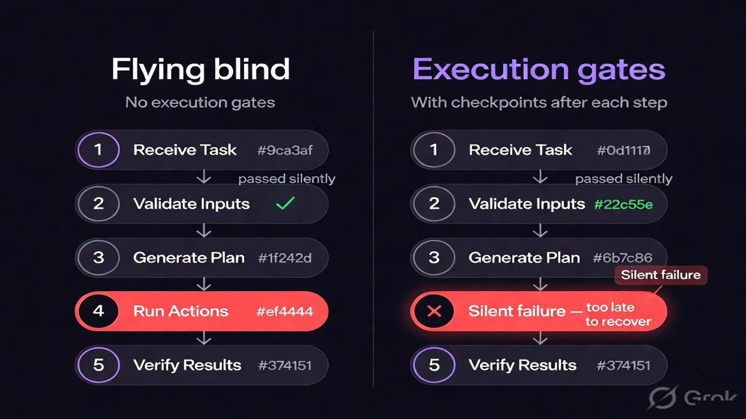Screen dimensions: 746x419
Task: Click arrow below left Receive Task
Action: click(x=204, y=177)
